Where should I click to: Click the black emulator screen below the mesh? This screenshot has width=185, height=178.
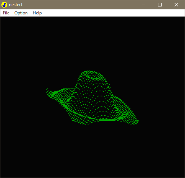point(92,151)
